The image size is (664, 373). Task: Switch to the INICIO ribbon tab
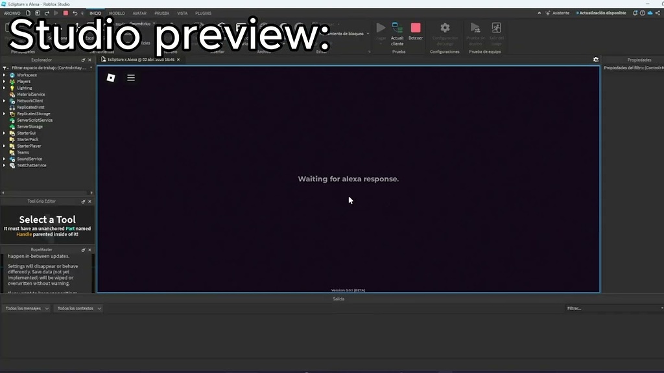coord(95,13)
